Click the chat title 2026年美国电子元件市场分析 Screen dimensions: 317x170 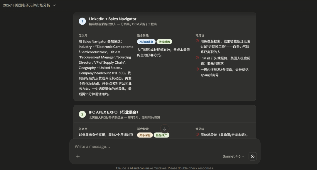[x=26, y=5]
